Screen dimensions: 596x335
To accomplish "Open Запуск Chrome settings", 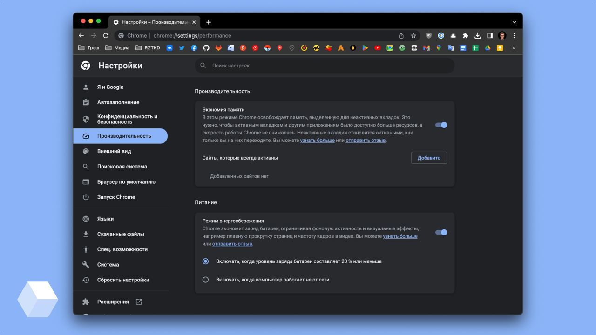I will (x=120, y=197).
